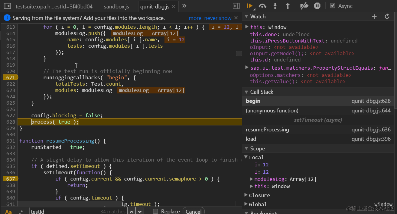
Task: Select the this.d watch expression
Action: pyautogui.click(x=275, y=60)
